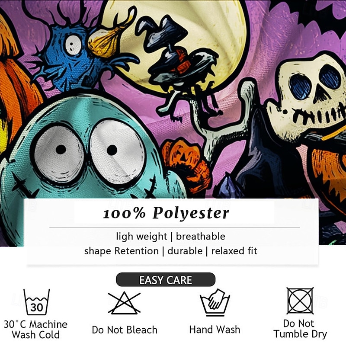
Task: Click the 100% Polyester heading
Action: (166, 213)
